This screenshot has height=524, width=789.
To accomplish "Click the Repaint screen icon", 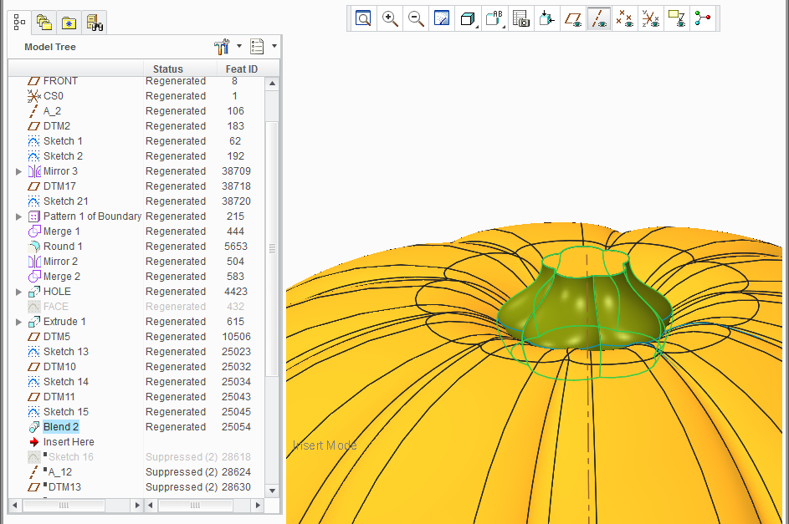I will coord(442,18).
